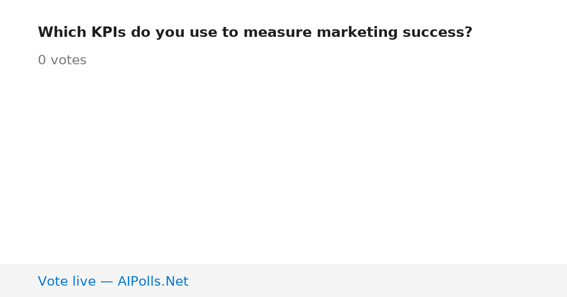567x297 pixels.
Task: Click the number 0 in vote count
Action: click(x=42, y=61)
